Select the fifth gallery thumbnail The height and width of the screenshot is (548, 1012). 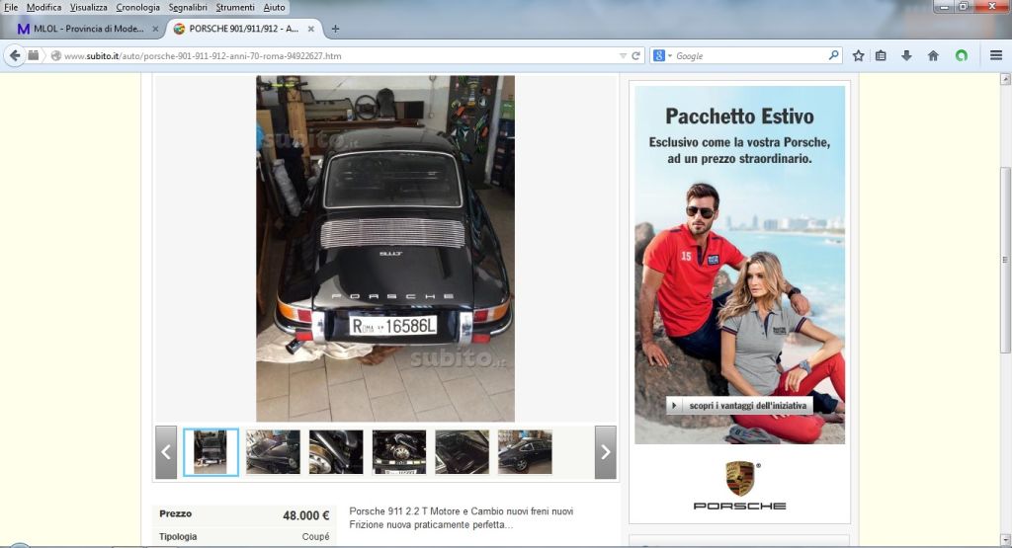pyautogui.click(x=463, y=452)
